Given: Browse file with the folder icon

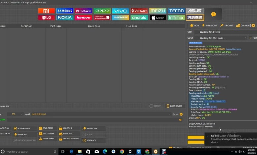Looking at the screenshot, I should tap(180, 120).
